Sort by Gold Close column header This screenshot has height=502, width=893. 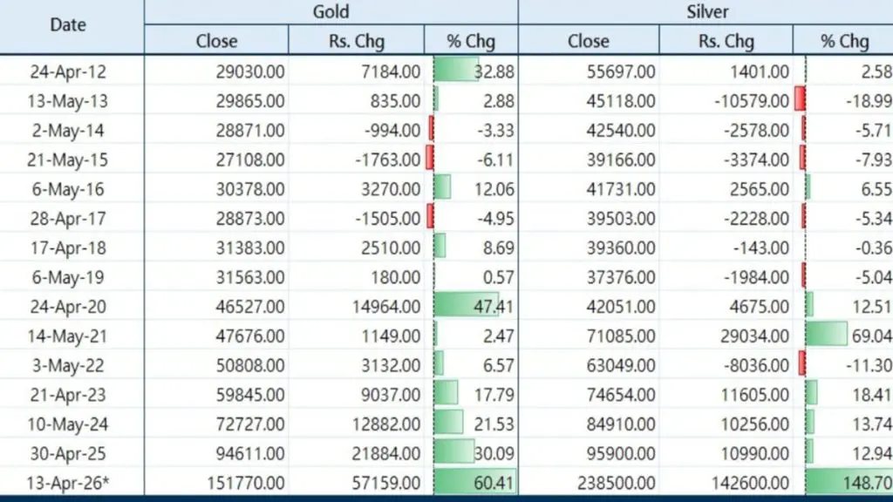pyautogui.click(x=216, y=40)
